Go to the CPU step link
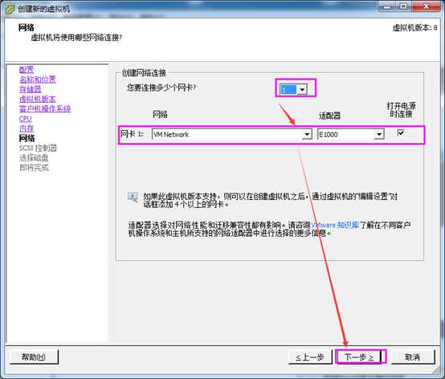This screenshot has width=445, height=379. [25, 119]
